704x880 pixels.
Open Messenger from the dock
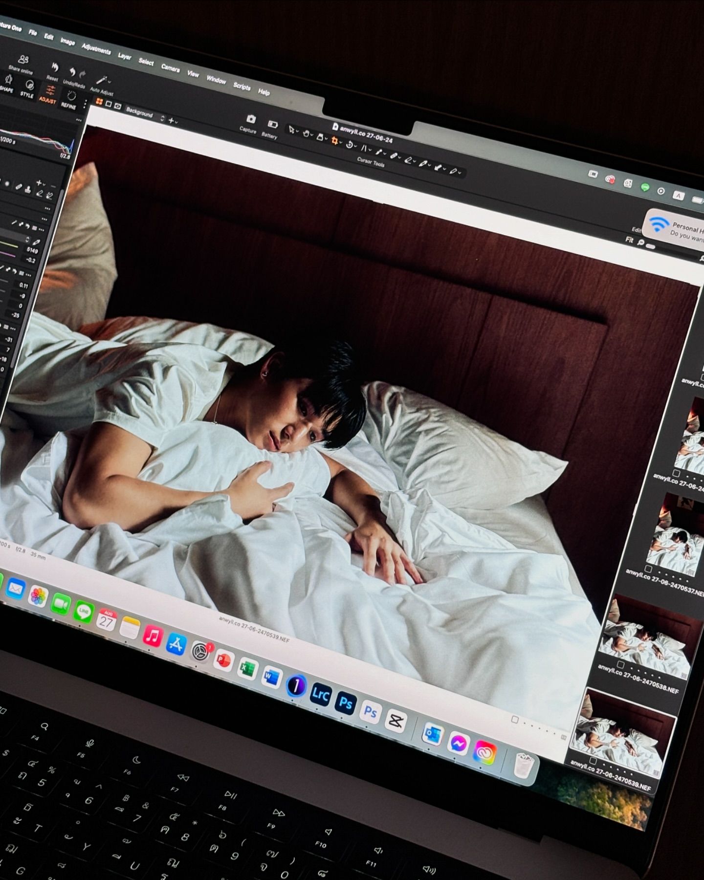click(x=458, y=744)
